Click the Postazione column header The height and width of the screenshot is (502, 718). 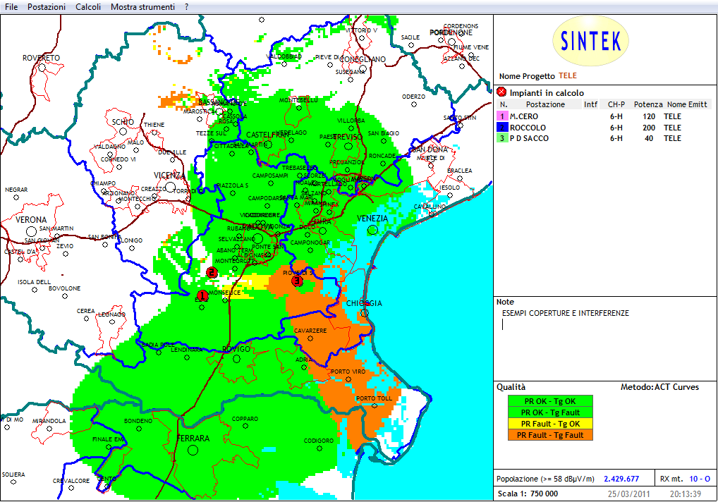(x=545, y=104)
